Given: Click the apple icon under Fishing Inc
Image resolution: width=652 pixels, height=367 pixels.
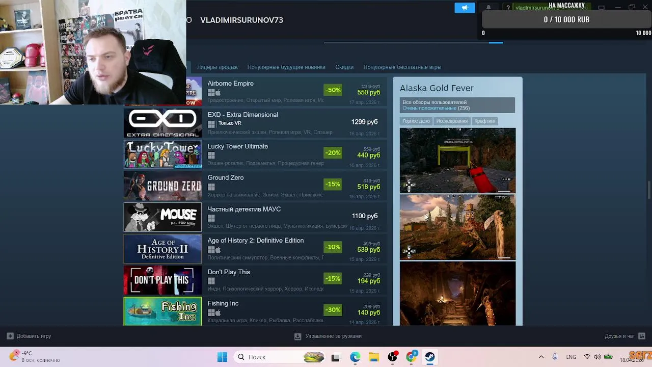Looking at the screenshot, I should [218, 312].
